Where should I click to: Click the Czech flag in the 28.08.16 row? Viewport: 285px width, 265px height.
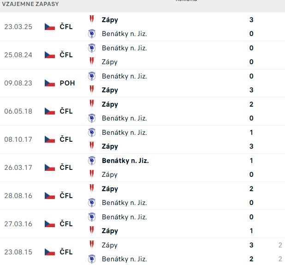point(50,196)
